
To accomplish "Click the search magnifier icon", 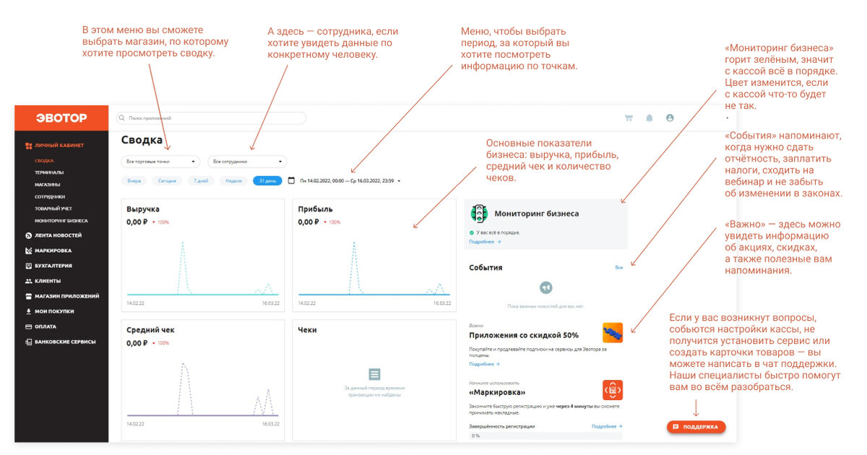I will tap(123, 118).
